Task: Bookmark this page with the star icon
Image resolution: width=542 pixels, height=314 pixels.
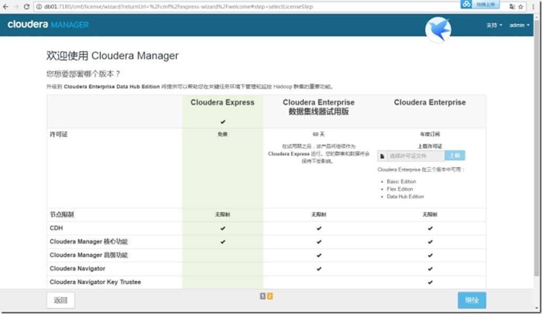Action: click(521, 6)
